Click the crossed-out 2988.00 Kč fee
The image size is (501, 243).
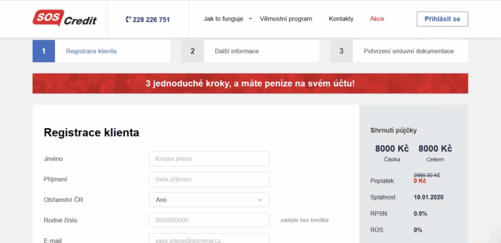click(427, 175)
